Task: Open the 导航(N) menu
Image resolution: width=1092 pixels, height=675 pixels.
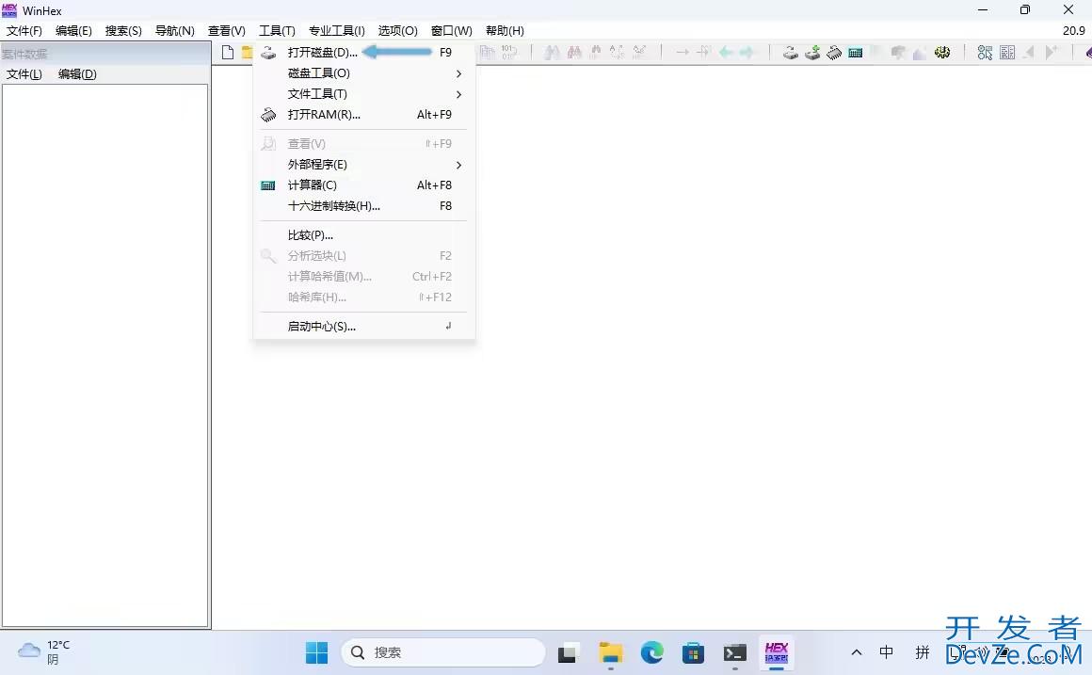Action: pyautogui.click(x=175, y=31)
